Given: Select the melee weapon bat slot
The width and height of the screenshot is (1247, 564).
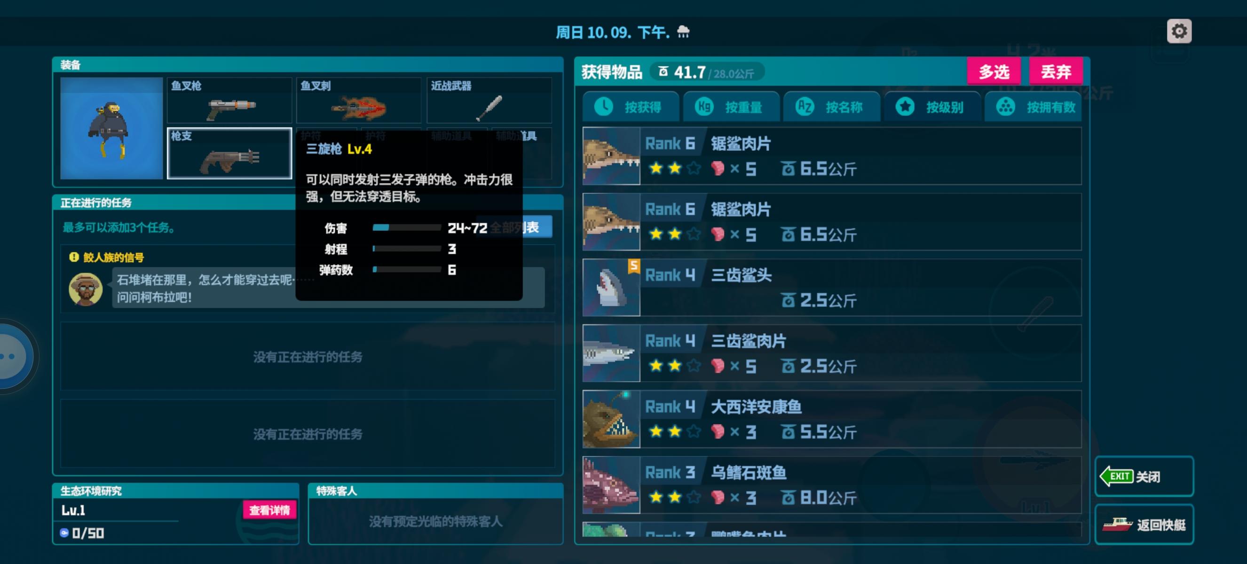Looking at the screenshot, I should point(489,100).
